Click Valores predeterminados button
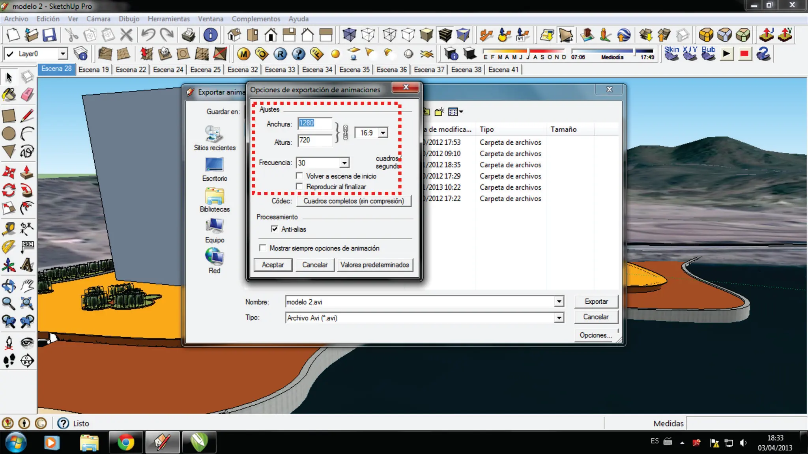Image resolution: width=808 pixels, height=454 pixels. point(375,265)
